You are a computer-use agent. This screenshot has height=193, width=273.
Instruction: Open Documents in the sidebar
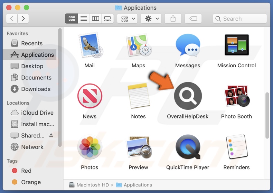(30, 78)
